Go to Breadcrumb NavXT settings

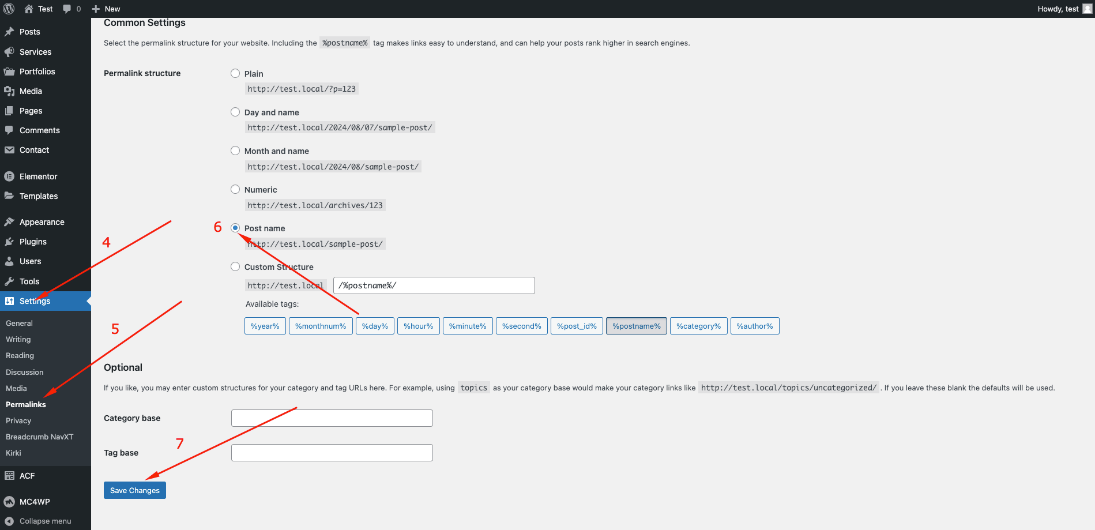(40, 437)
